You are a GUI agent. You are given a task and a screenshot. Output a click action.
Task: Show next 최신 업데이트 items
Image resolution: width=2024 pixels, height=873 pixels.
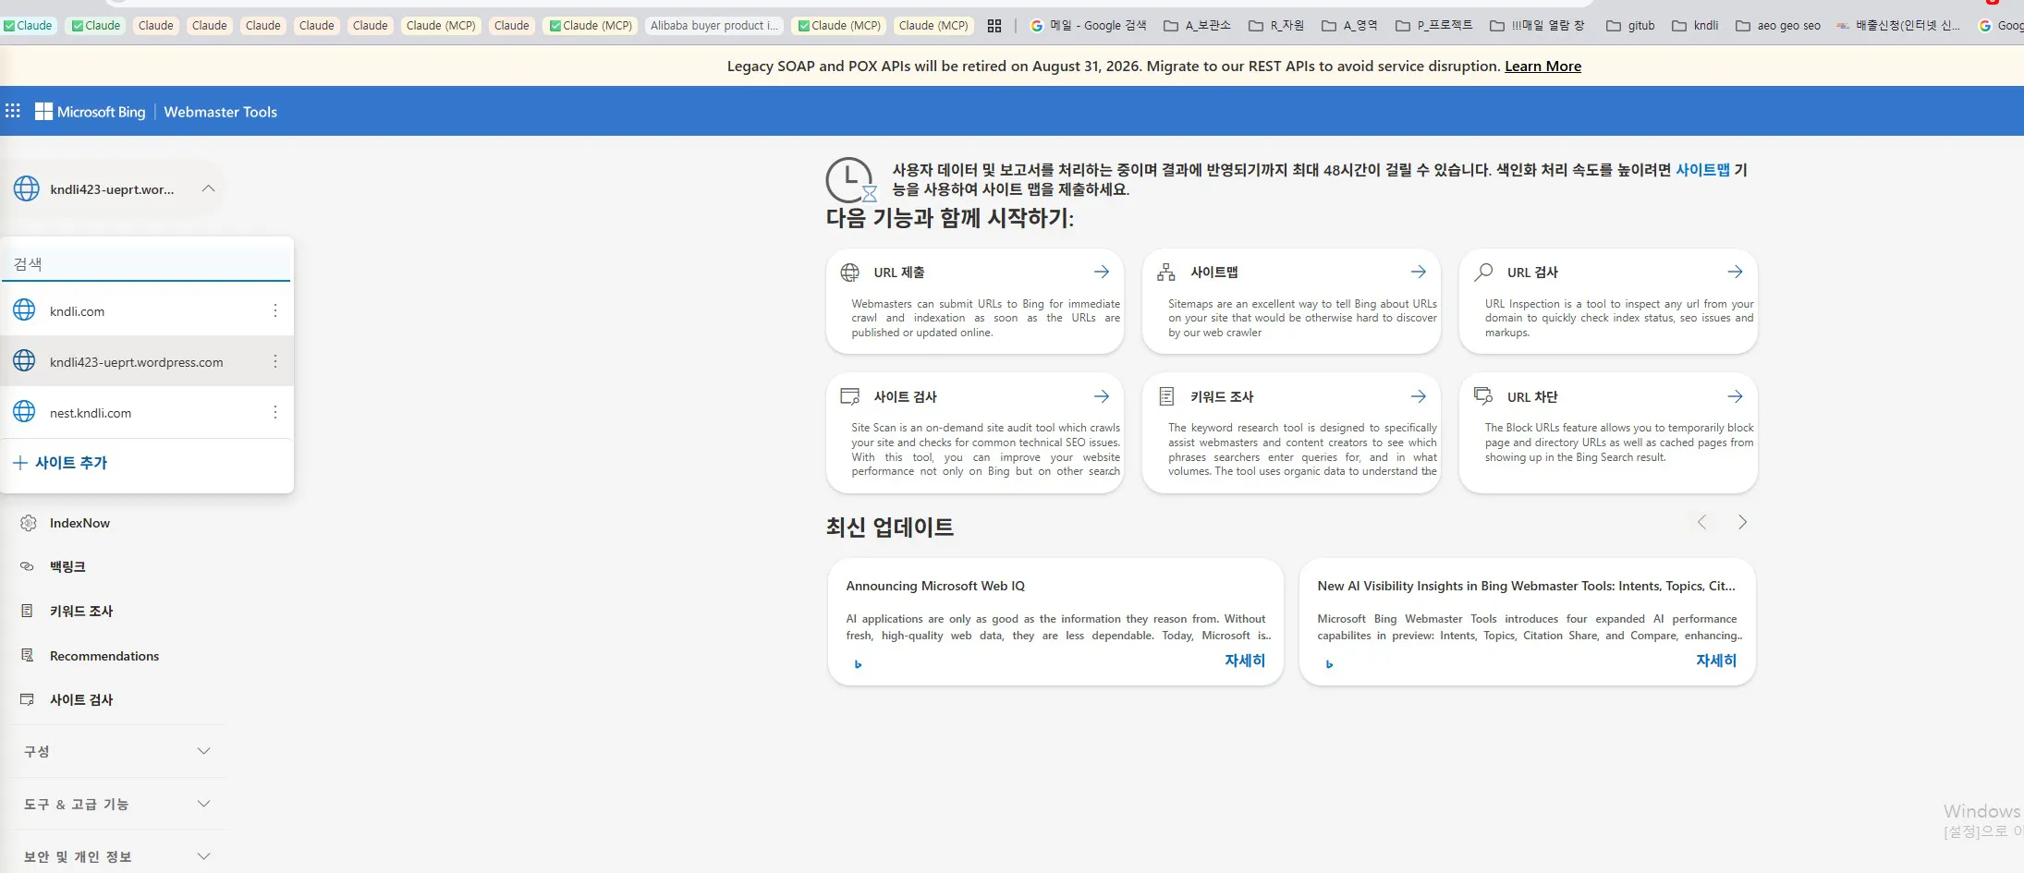1742,522
